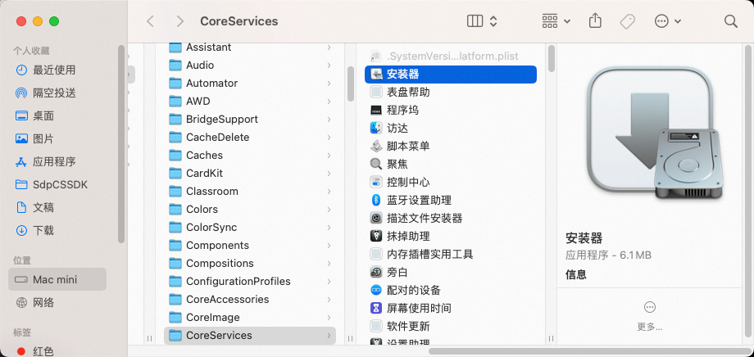Open the Share toolbar icon
The image size is (754, 357).
click(x=596, y=21)
